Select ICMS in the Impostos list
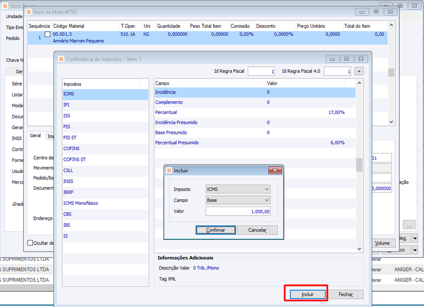 click(106, 94)
